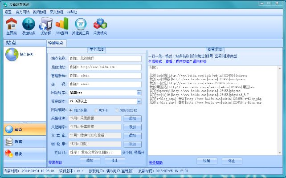Select 站点任务 globe icon in sidebar
286x178 pixels.
12,54
